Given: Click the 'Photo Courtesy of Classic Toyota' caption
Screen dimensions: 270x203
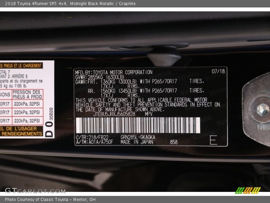Looking at the screenshot, I should coord(50,199).
